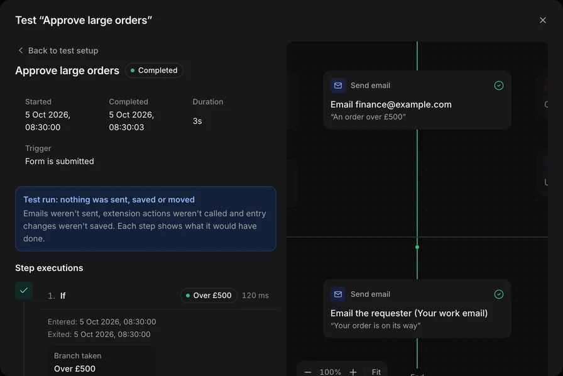Click the connector dot between the email cards
This screenshot has width=563, height=376.
pos(417,247)
